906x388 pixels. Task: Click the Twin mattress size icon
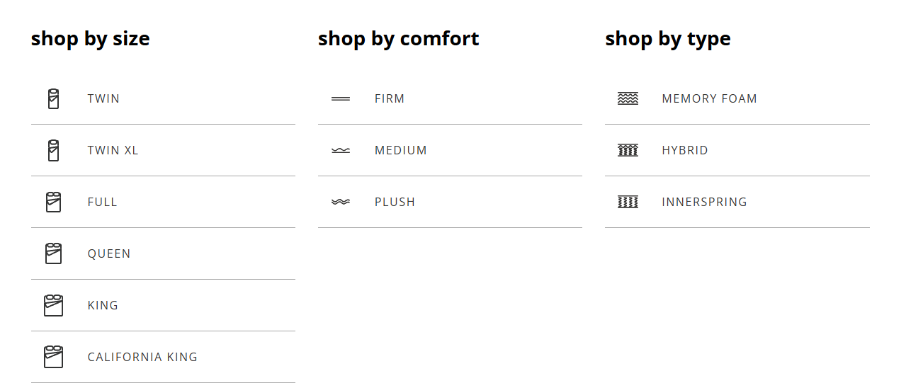point(53,99)
